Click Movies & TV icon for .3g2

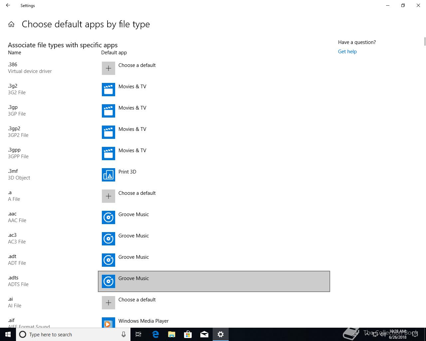108,90
